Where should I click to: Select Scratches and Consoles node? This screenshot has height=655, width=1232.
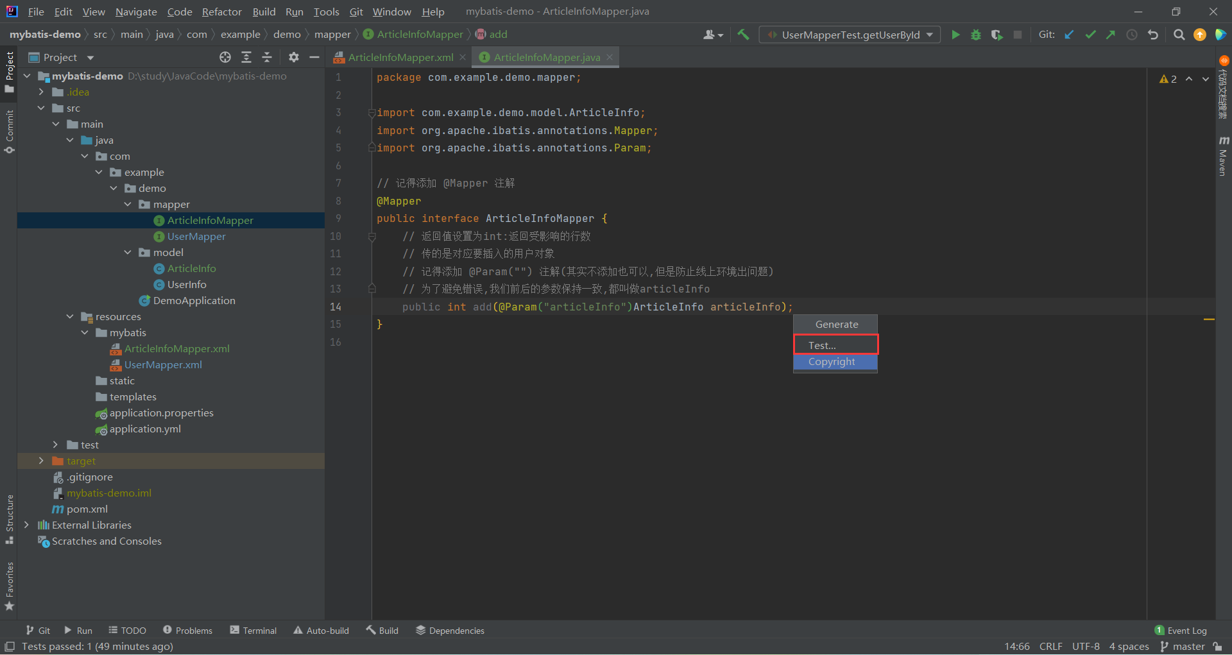[x=107, y=541]
